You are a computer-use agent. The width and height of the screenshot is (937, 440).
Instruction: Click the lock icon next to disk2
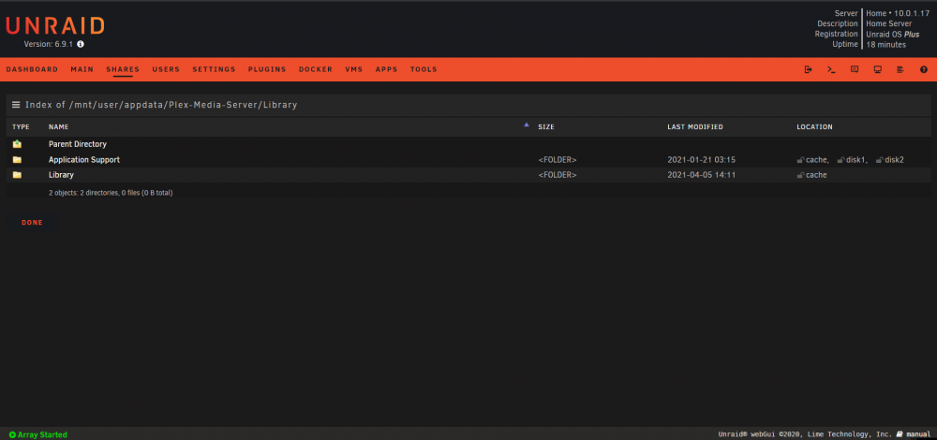pos(880,160)
